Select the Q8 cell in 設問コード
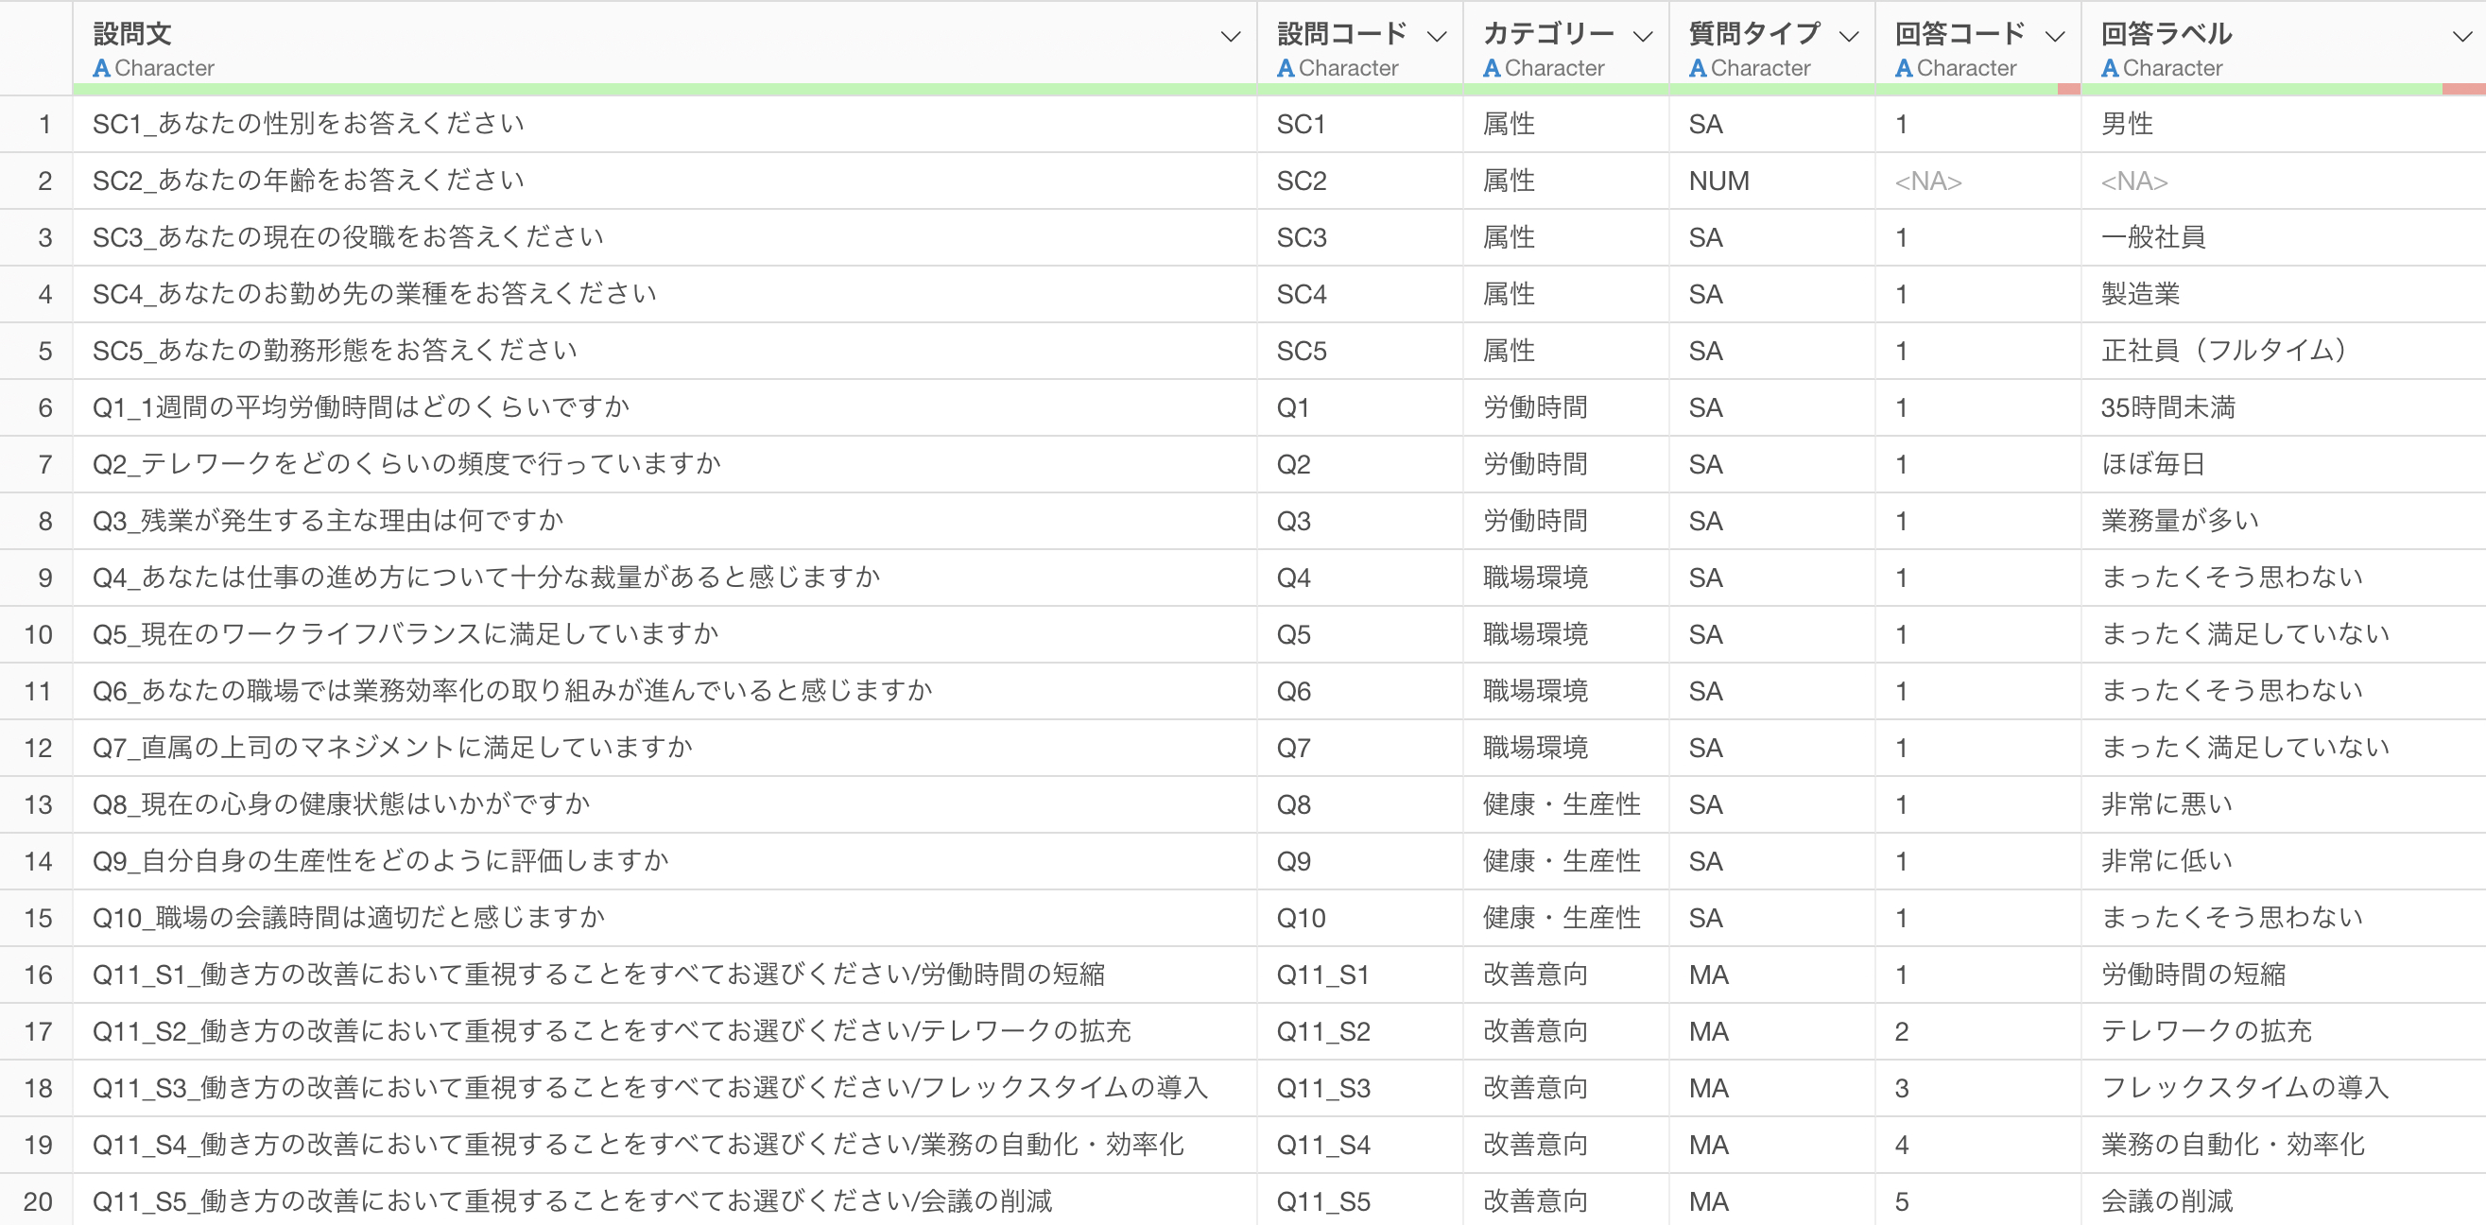 pos(1293,804)
